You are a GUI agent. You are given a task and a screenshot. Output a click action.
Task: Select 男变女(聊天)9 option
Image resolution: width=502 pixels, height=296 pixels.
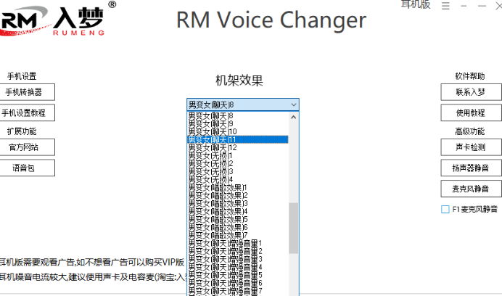[x=237, y=123]
